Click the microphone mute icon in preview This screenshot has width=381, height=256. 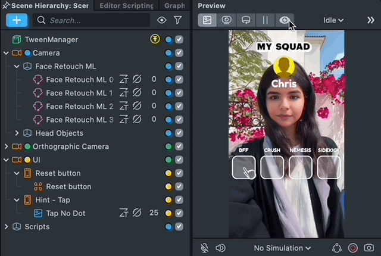[x=205, y=248]
